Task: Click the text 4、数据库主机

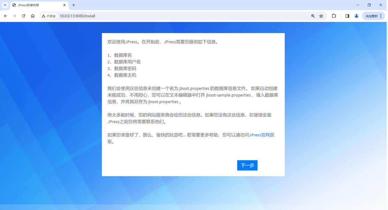Action: point(122,75)
